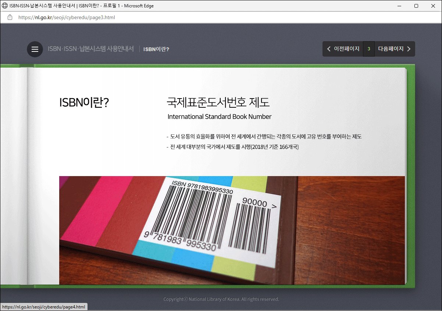Click 'International Standard Book Number' subtitle

220,117
